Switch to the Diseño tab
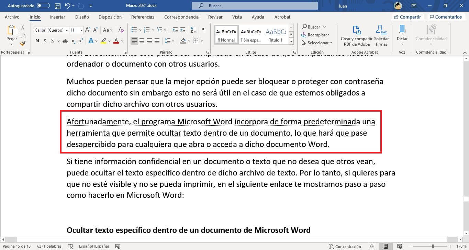The width and height of the screenshot is (469, 250). point(82,17)
